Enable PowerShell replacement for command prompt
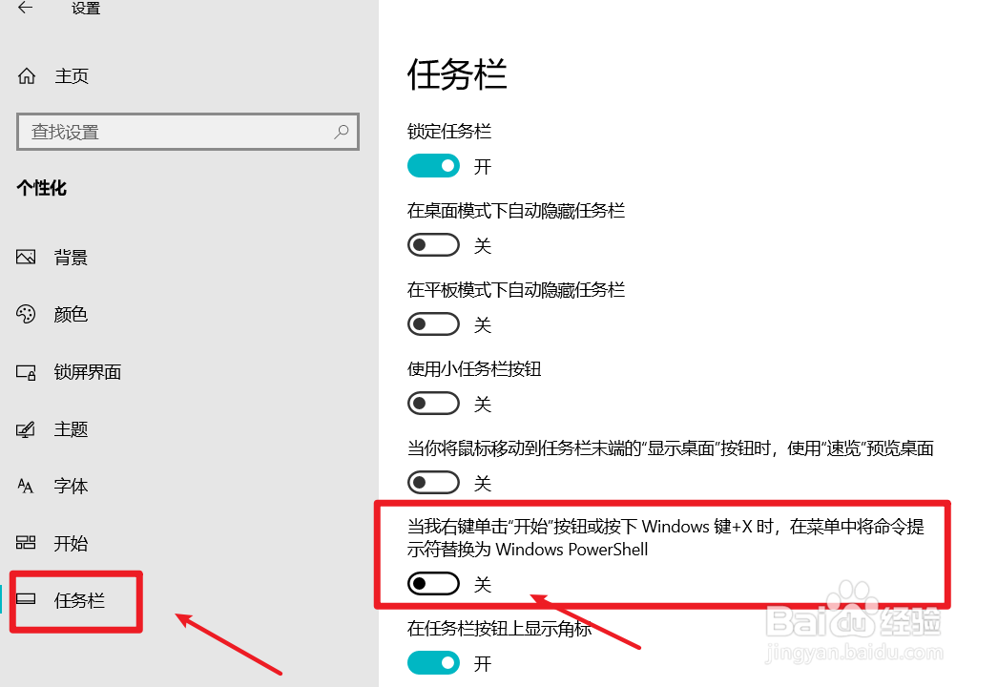The width and height of the screenshot is (998, 687). click(433, 583)
